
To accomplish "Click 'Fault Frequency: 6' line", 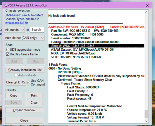I will click(80, 95).
